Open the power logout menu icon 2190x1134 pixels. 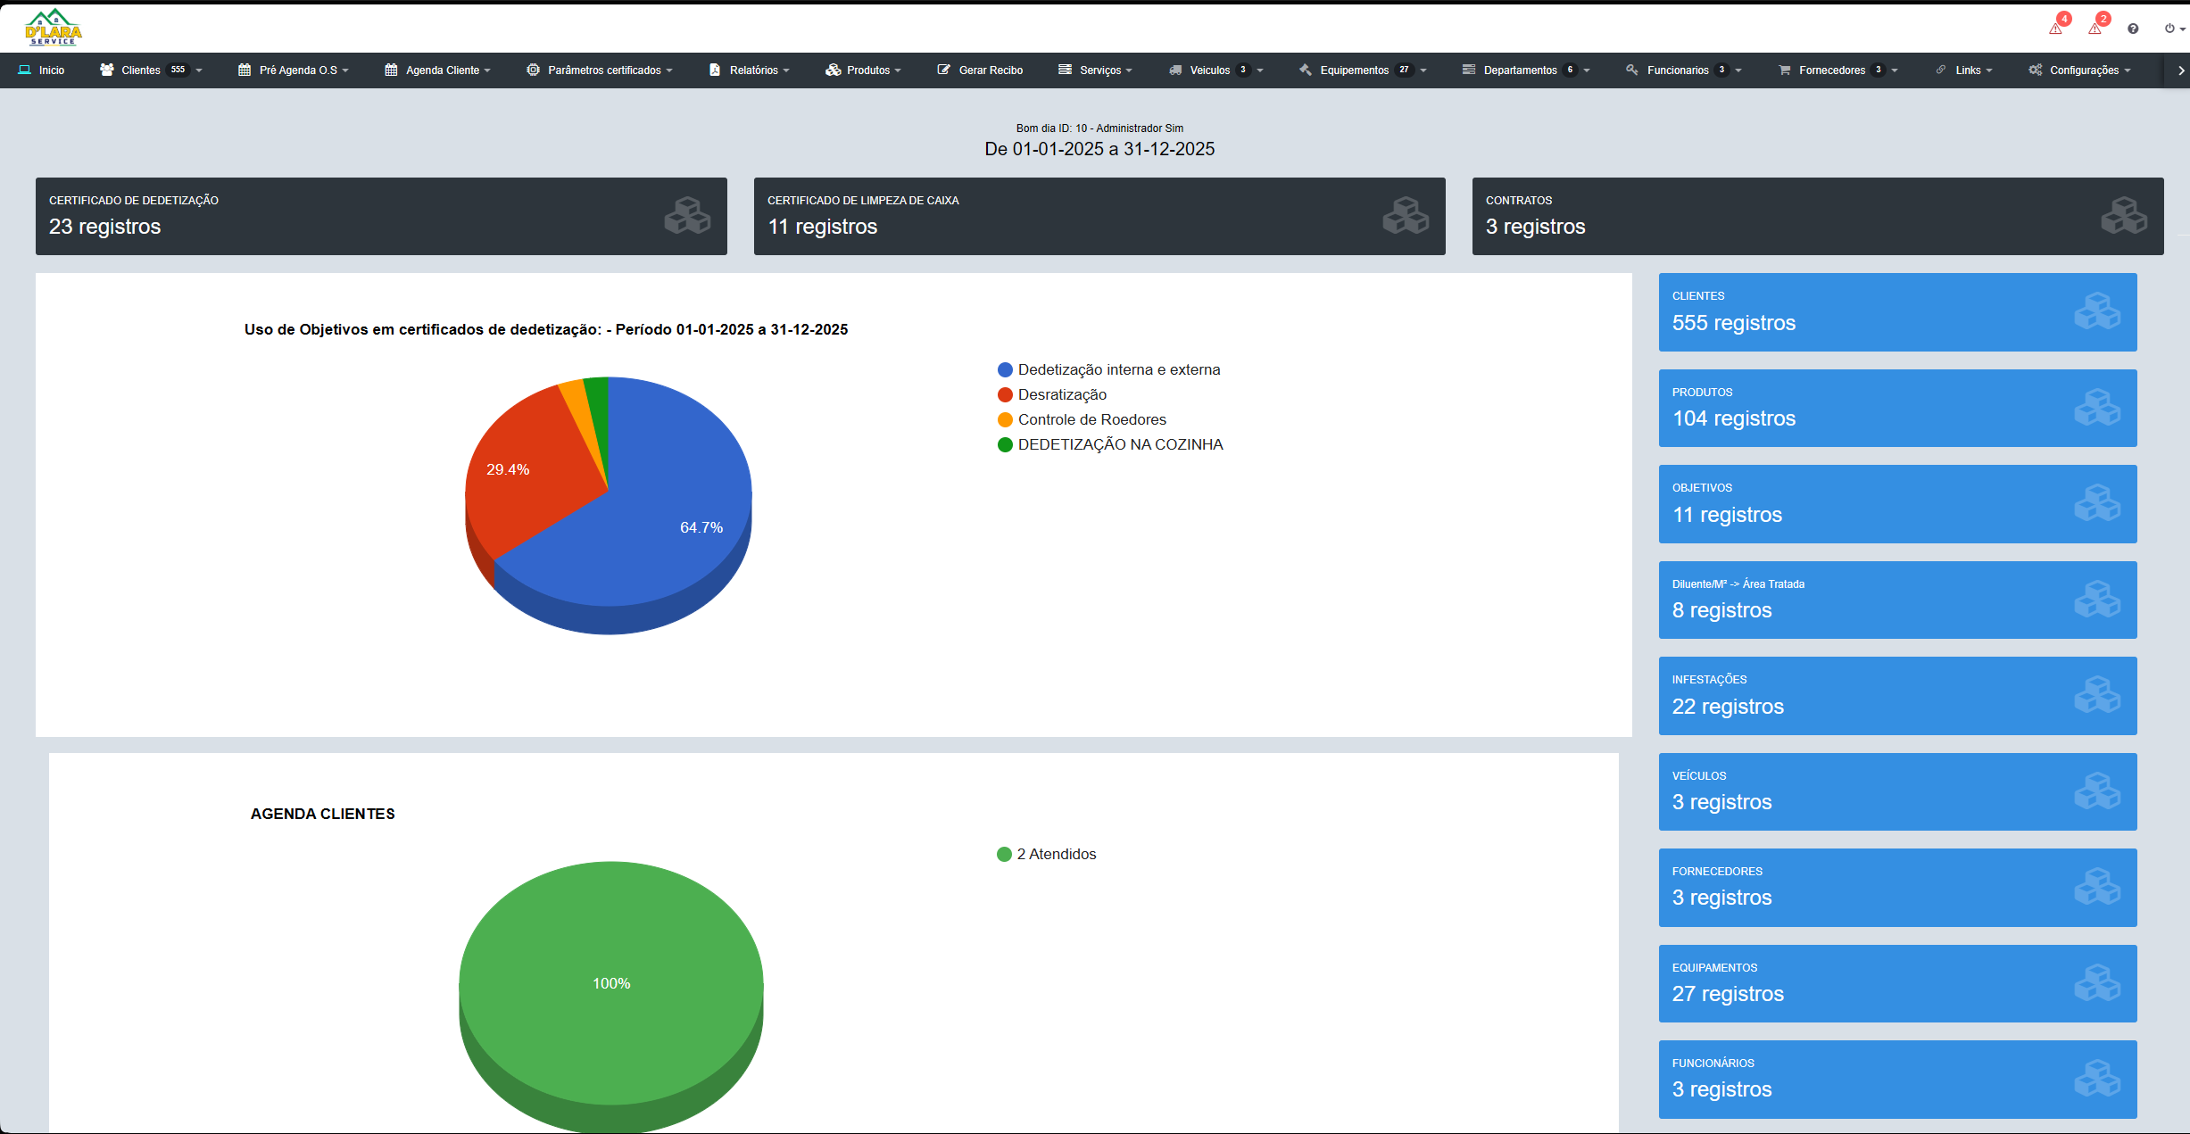pyautogui.click(x=2171, y=29)
